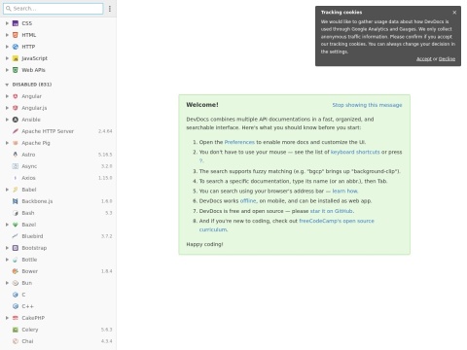
Task: Click the Babel logo icon
Action: tap(16, 190)
